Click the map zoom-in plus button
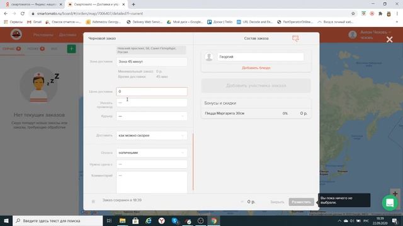This screenshot has width=403, height=226. (x=395, y=194)
